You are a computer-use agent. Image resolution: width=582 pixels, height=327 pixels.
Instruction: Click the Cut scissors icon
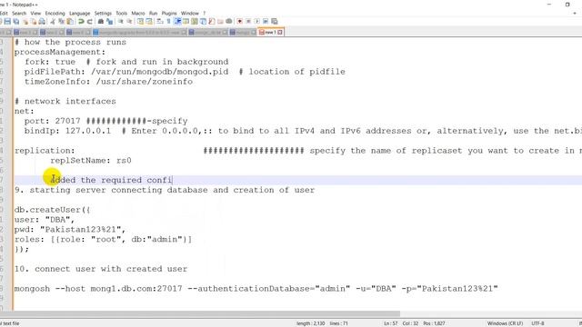[53, 22]
